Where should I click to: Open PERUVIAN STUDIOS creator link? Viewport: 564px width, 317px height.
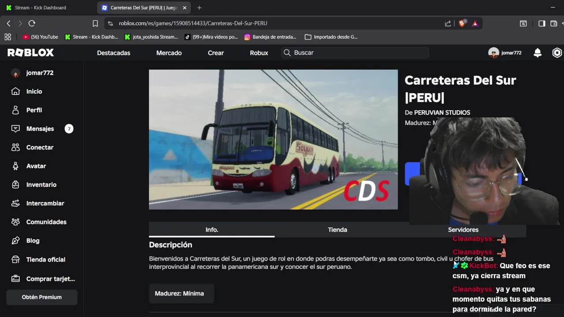tap(442, 113)
